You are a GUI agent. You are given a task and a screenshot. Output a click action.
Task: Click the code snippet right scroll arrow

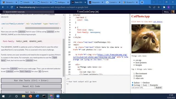[60, 28]
